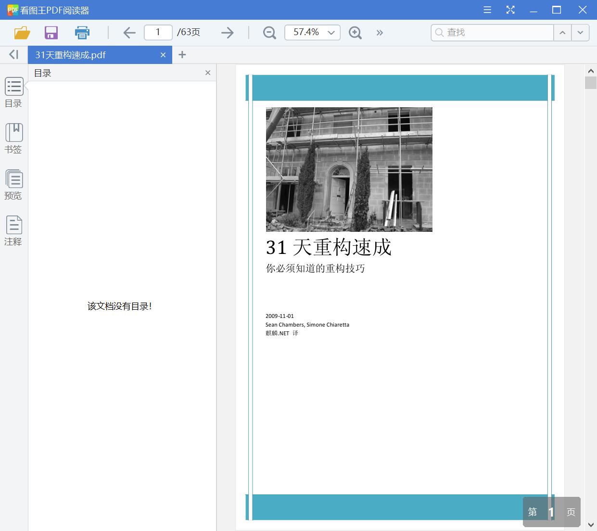
Task: Open a new tab with the plus
Action: click(182, 54)
